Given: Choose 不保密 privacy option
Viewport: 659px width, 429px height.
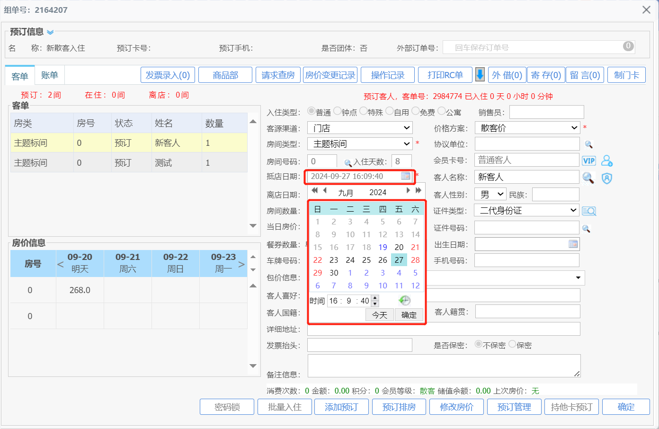Looking at the screenshot, I should click(478, 344).
